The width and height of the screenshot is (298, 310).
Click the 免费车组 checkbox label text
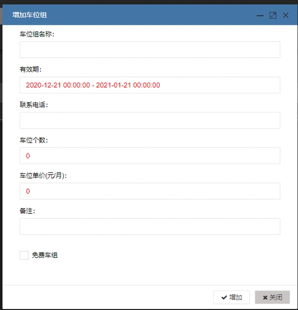(x=45, y=255)
